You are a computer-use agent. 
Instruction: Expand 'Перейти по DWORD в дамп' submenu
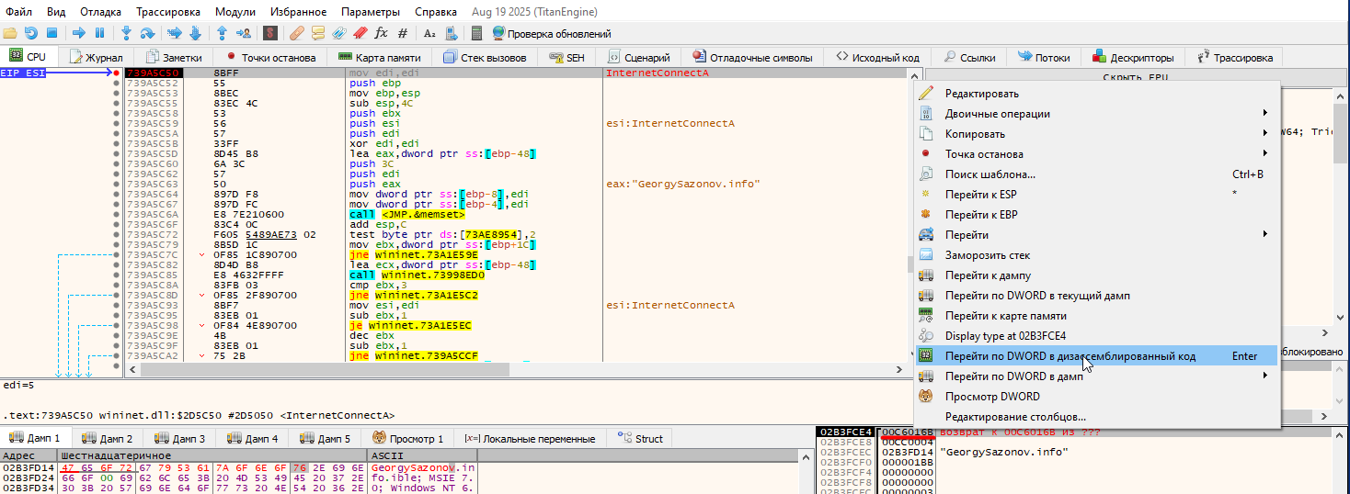[x=1013, y=376]
